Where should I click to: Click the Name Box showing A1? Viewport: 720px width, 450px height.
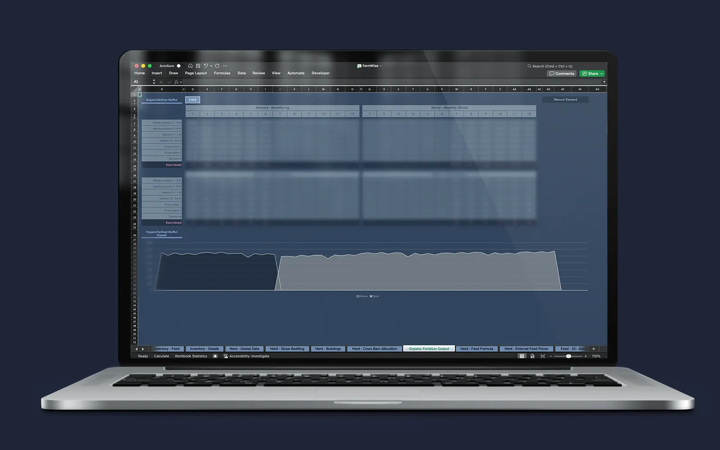point(142,82)
